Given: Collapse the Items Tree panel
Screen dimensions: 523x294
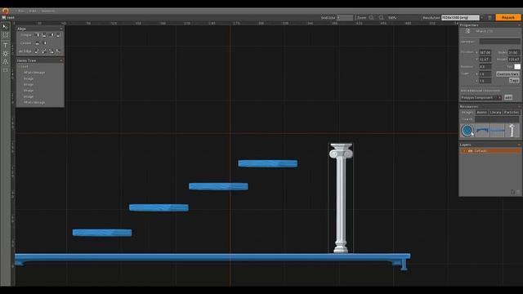Looking at the screenshot, I should (x=61, y=60).
